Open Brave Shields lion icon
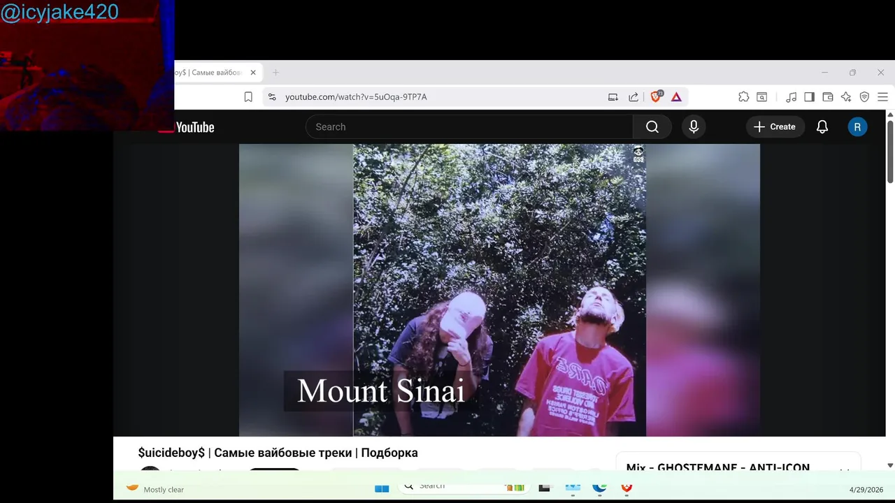The width and height of the screenshot is (895, 503). click(x=656, y=96)
